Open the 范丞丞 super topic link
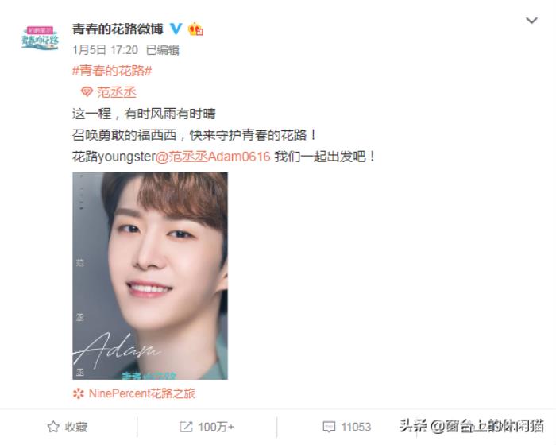The image size is (556, 445). [x=117, y=92]
